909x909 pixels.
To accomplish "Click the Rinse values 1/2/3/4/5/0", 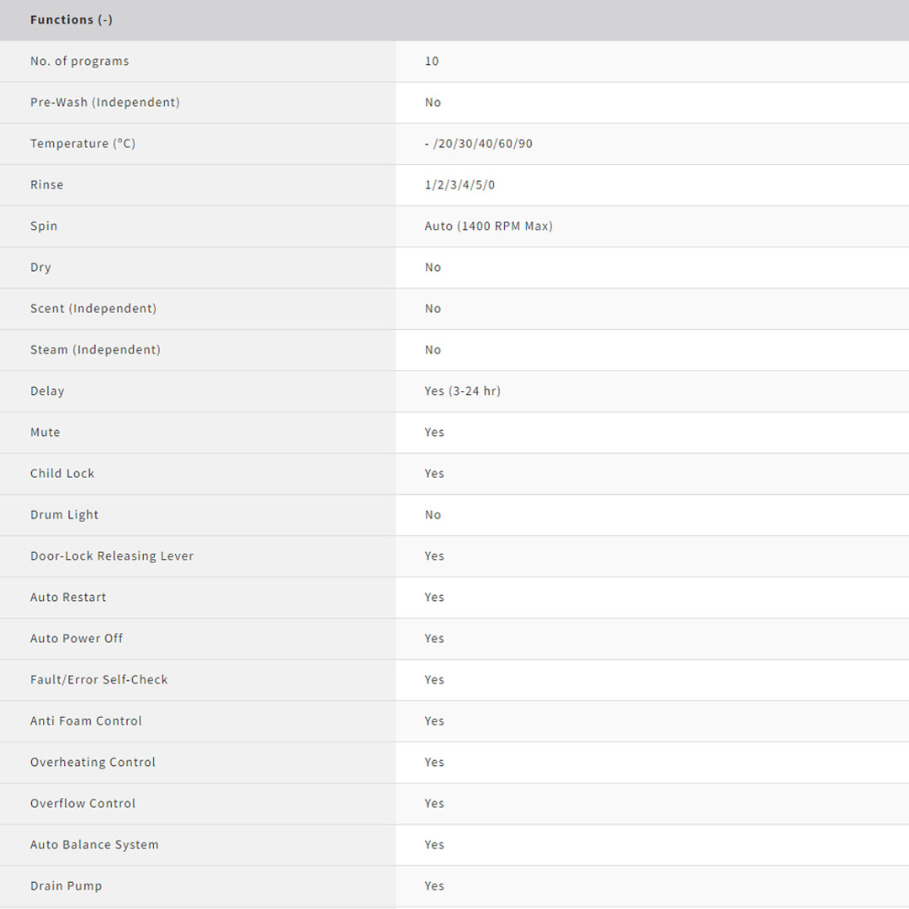I will click(460, 184).
